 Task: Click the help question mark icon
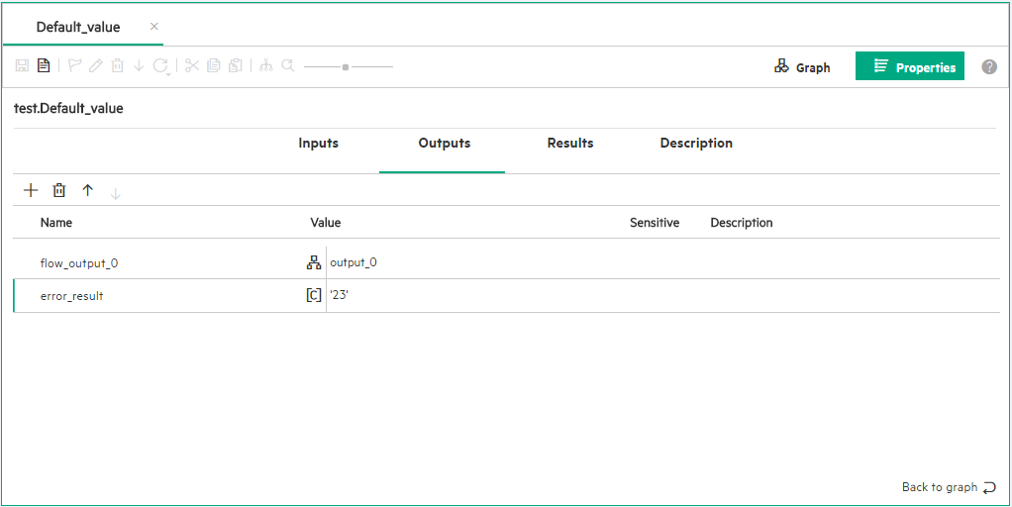click(x=988, y=67)
